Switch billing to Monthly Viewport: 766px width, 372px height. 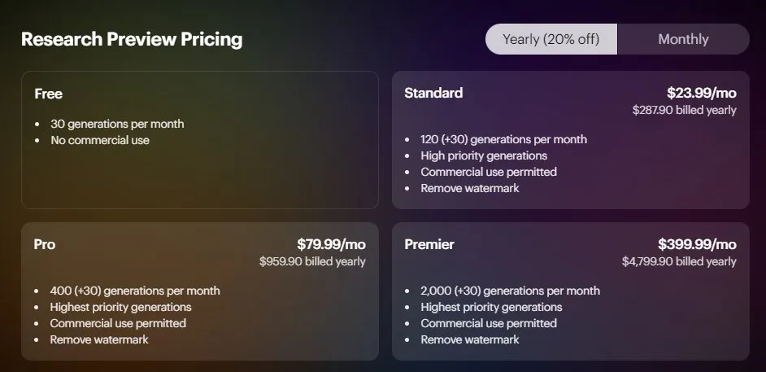coord(683,39)
